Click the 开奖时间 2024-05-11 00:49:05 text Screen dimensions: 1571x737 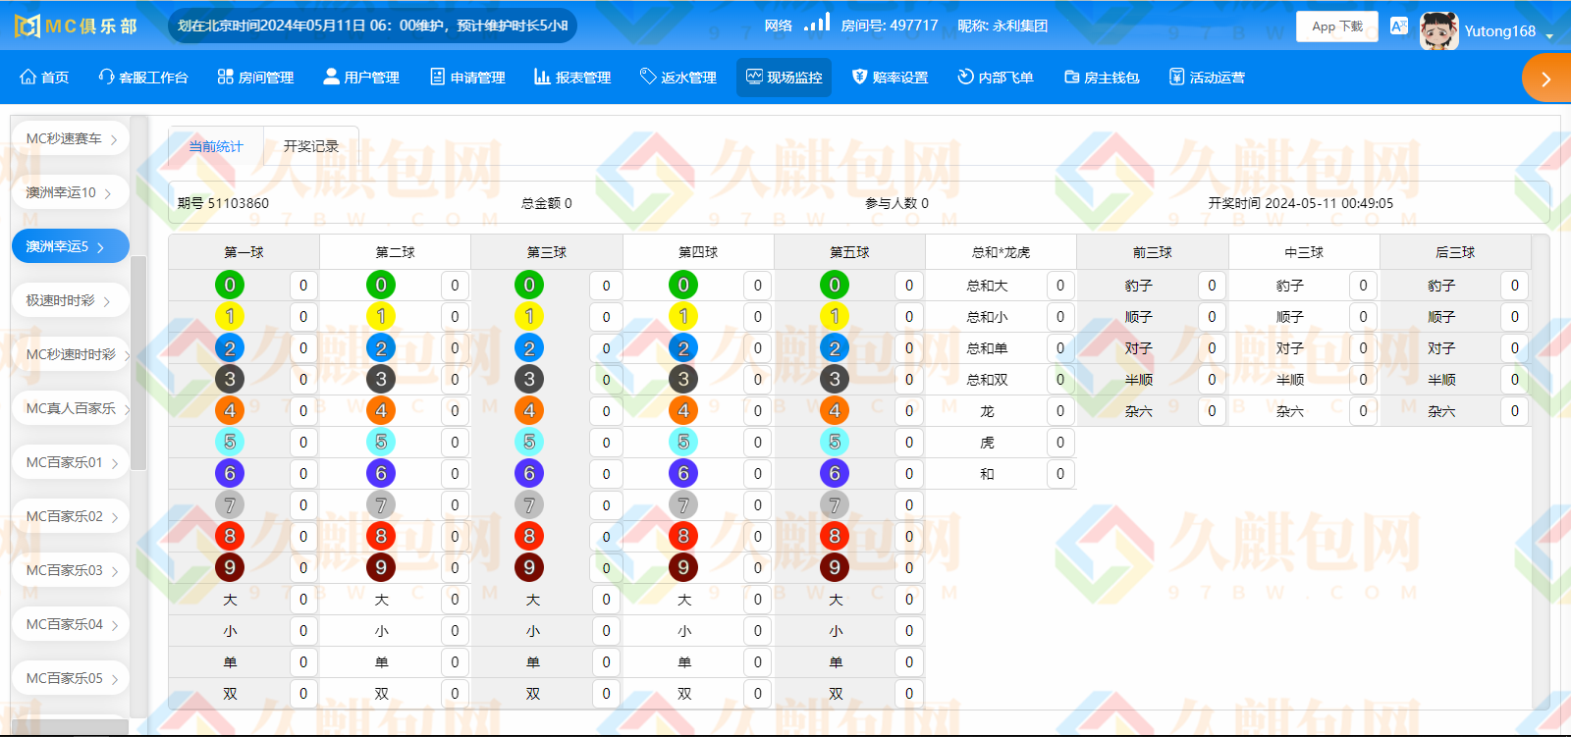pos(1301,203)
